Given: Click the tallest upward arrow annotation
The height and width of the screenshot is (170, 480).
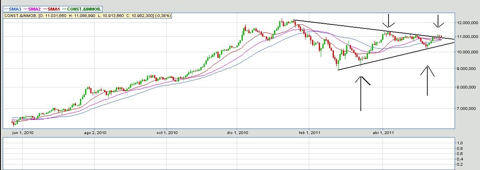Looking at the screenshot, I should 361,93.
